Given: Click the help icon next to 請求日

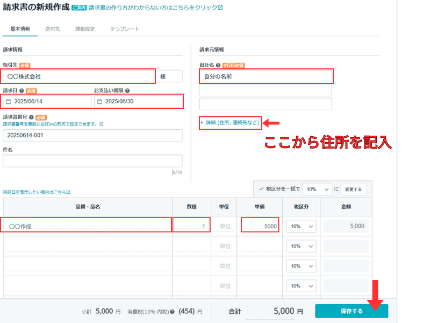Looking at the screenshot, I should click(x=21, y=91).
